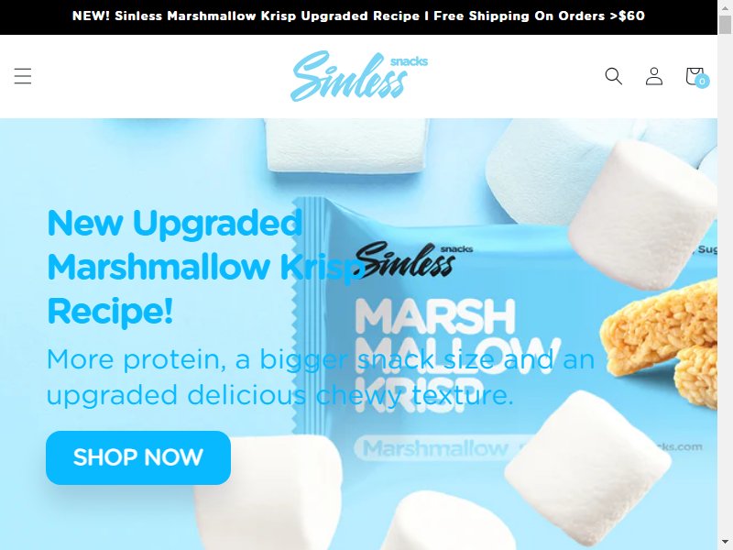Click the vertical scrollbar thumb

(x=725, y=26)
